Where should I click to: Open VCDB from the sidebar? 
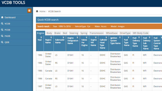point(16,24)
